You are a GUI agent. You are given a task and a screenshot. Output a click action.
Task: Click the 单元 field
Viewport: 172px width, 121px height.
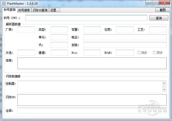(59, 37)
